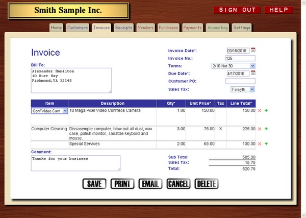
Task: Toggle the Tax mark on Computer Cleaning row
Action: (220, 129)
